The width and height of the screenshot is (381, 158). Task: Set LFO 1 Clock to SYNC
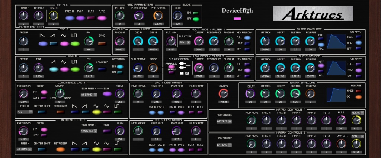[44, 98]
